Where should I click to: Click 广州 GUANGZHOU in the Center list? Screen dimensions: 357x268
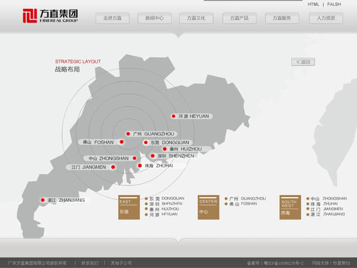245,198
